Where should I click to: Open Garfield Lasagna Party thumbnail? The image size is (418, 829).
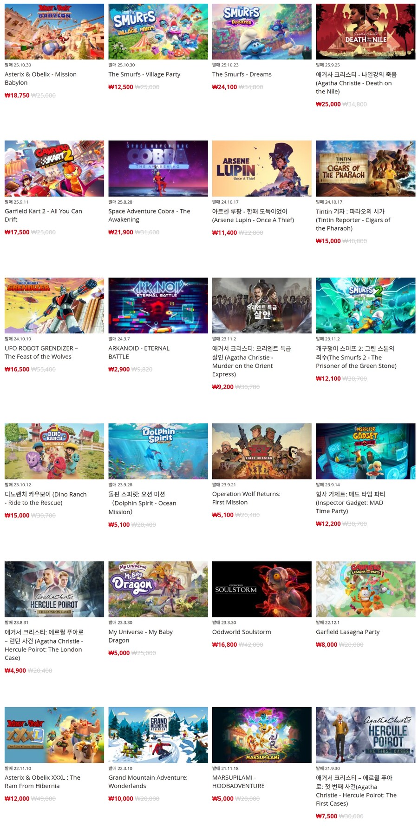[x=366, y=589]
